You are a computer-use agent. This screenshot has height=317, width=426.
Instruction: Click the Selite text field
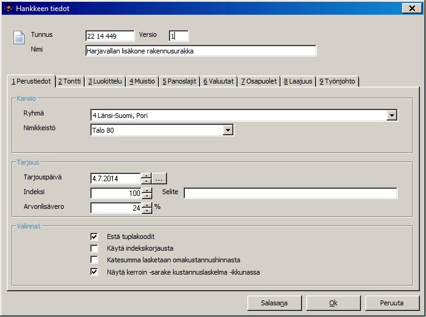[x=290, y=193]
